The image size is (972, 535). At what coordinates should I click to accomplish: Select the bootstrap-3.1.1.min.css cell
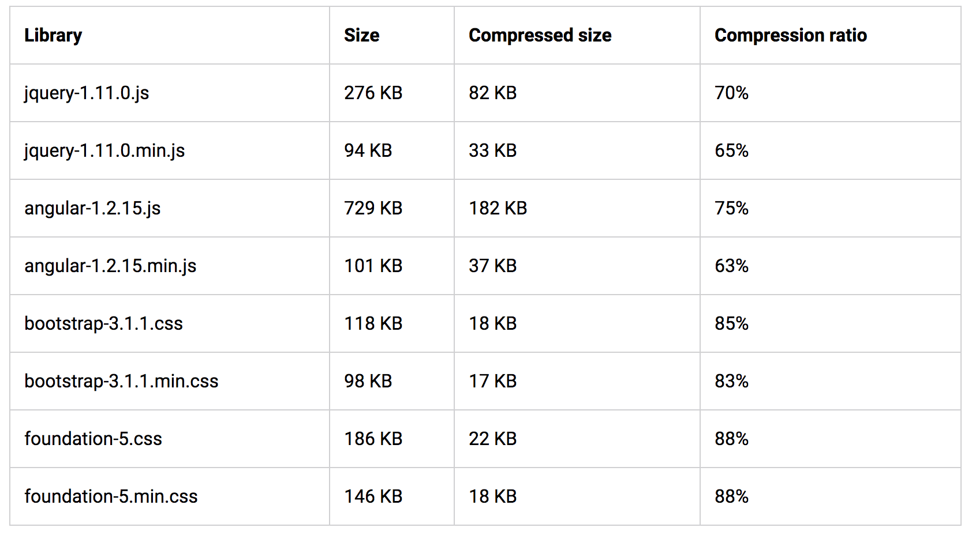point(121,381)
